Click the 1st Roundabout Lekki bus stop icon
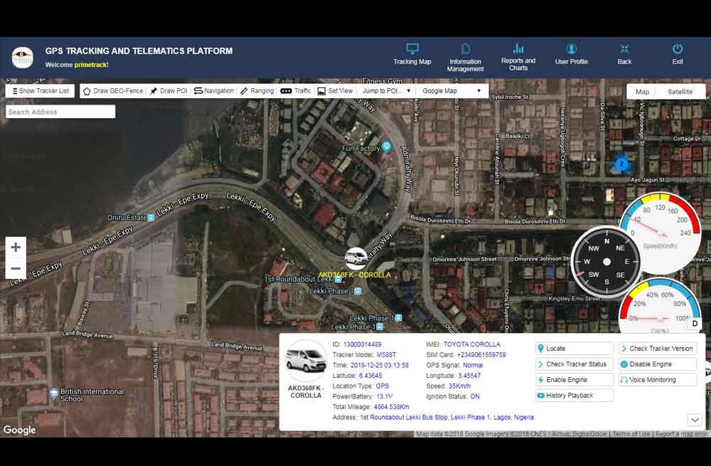The width and height of the screenshot is (711, 466). coord(338,280)
